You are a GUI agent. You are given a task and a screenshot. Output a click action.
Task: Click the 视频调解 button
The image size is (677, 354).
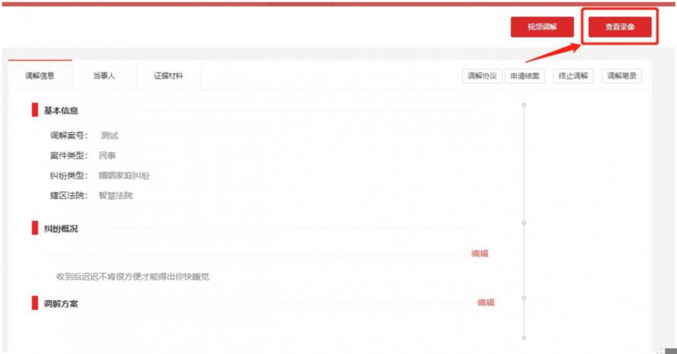542,27
